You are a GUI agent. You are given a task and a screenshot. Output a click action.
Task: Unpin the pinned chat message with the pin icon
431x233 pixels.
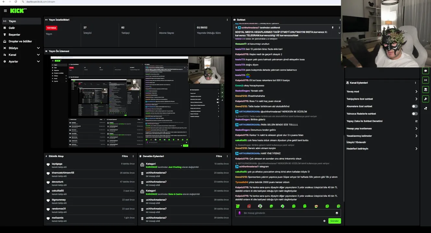pos(332,28)
